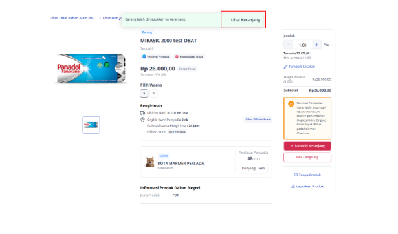
Task: Click Tambah Keranjang button
Action: (307, 146)
